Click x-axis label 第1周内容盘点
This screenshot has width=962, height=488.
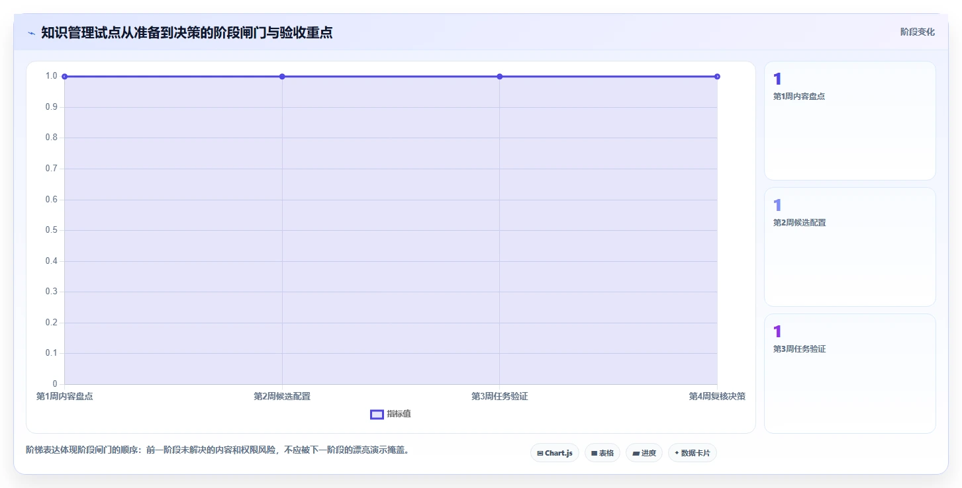pos(64,397)
